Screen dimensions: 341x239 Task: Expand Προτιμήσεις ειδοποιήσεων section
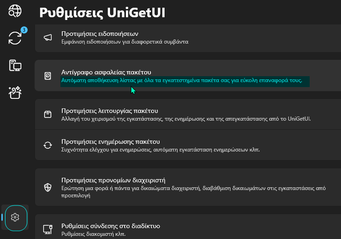point(188,38)
